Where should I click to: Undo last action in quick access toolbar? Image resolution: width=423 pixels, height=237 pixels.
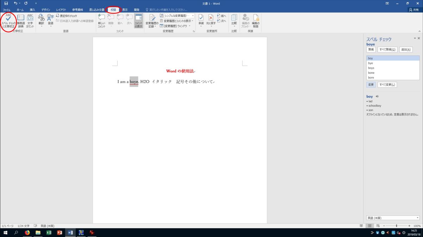pos(15,3)
